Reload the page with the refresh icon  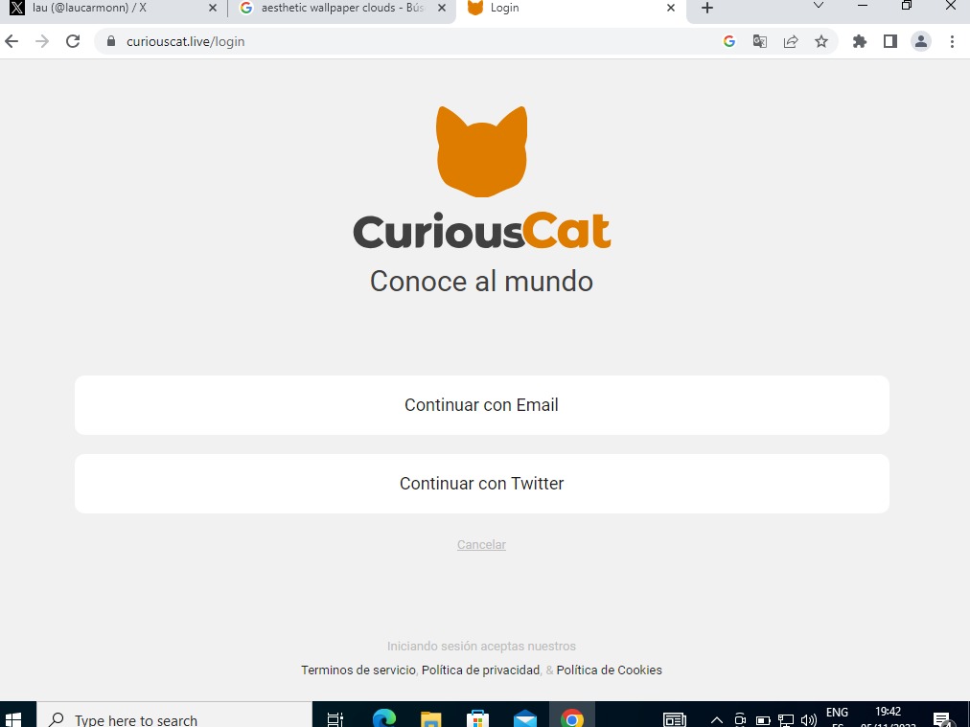[x=73, y=41]
